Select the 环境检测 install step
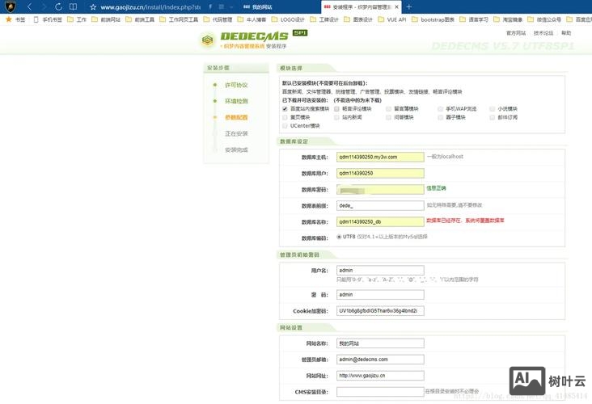Image resolution: width=592 pixels, height=404 pixels. [236, 101]
